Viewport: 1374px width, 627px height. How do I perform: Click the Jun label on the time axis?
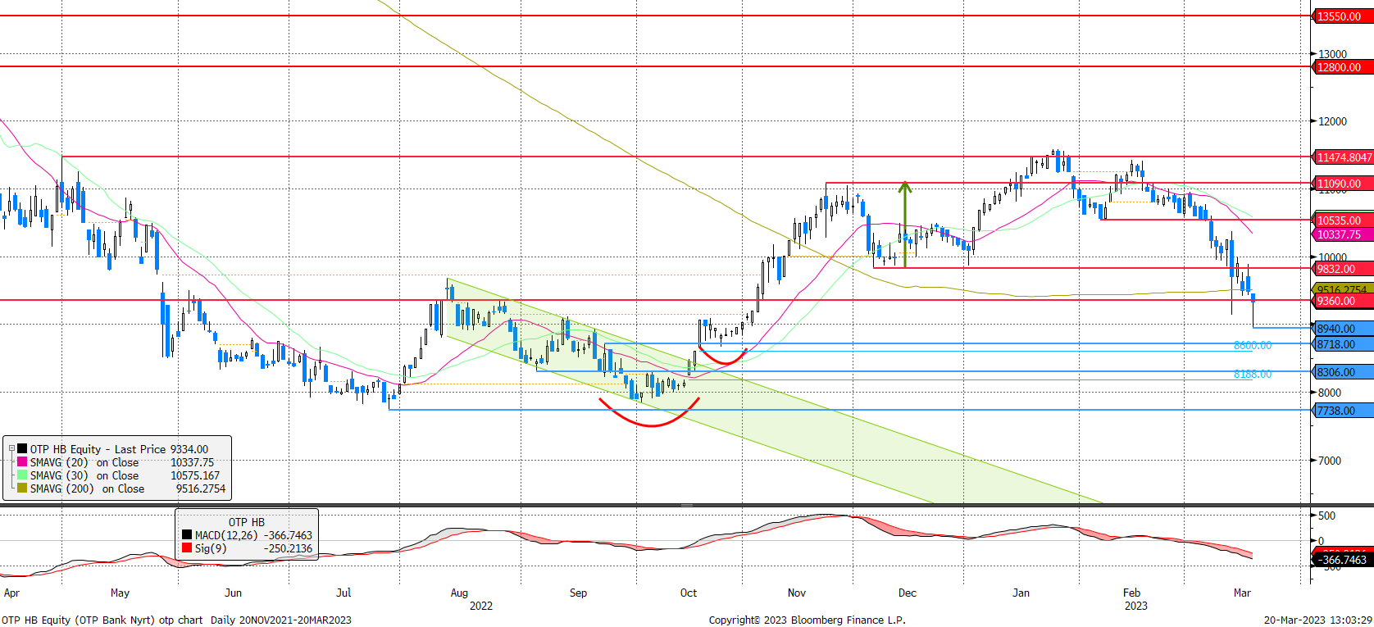(233, 593)
